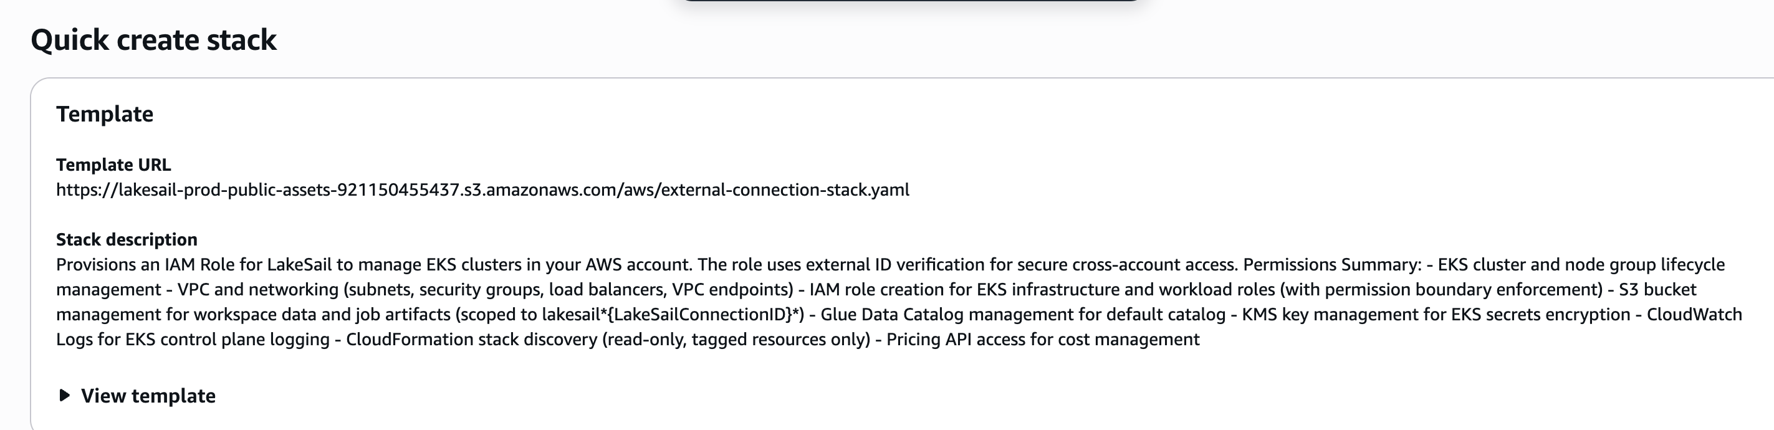
Task: Select the Template section heading
Action: click(105, 113)
